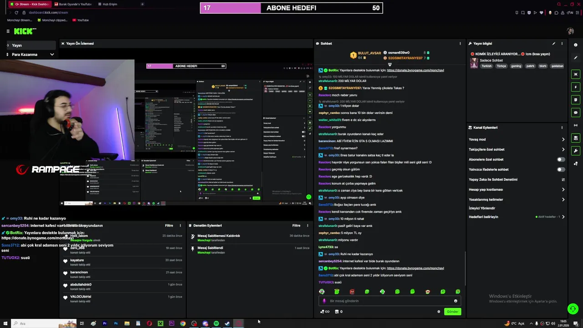This screenshot has width=583, height=328.
Task: Toggle Abonelere özel sohbet switch
Action: [561, 159]
